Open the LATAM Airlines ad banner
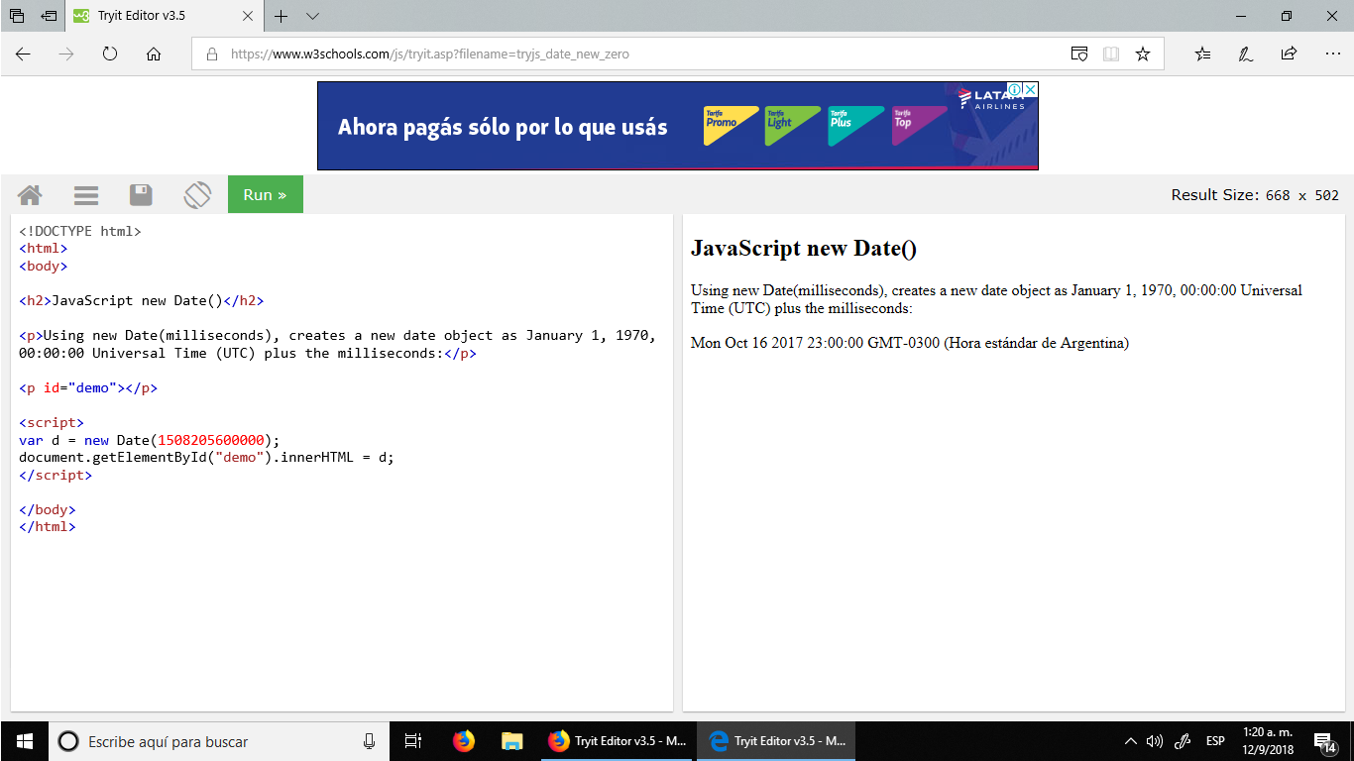The height and width of the screenshot is (761, 1354). point(677,126)
